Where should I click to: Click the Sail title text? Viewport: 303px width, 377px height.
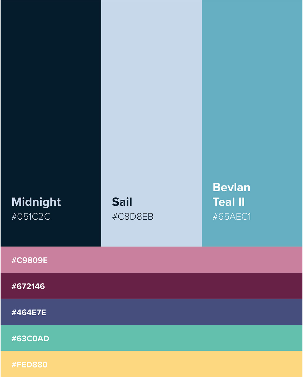(x=122, y=202)
